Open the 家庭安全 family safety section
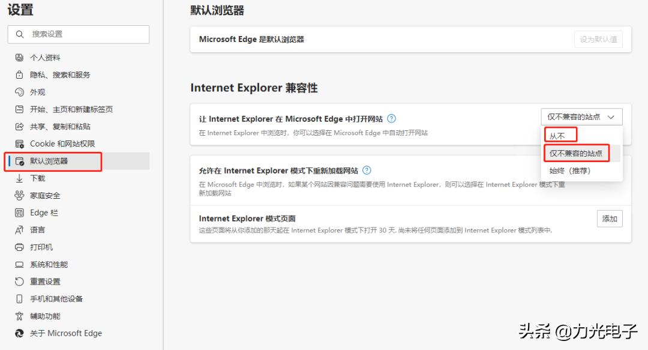This screenshot has height=350, width=648. tap(42, 195)
